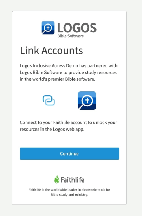Click the Faithlife wordmark
This screenshot has width=142, height=216.
point(72,180)
